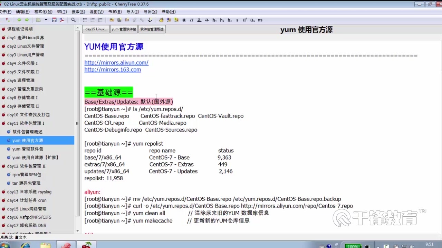This screenshot has width=442, height=248.
Task: Apply h1 heading style
Action: (x=214, y=20)
